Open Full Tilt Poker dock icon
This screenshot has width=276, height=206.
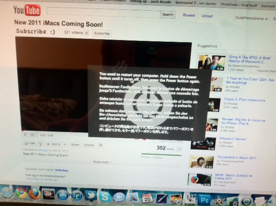click(48, 194)
